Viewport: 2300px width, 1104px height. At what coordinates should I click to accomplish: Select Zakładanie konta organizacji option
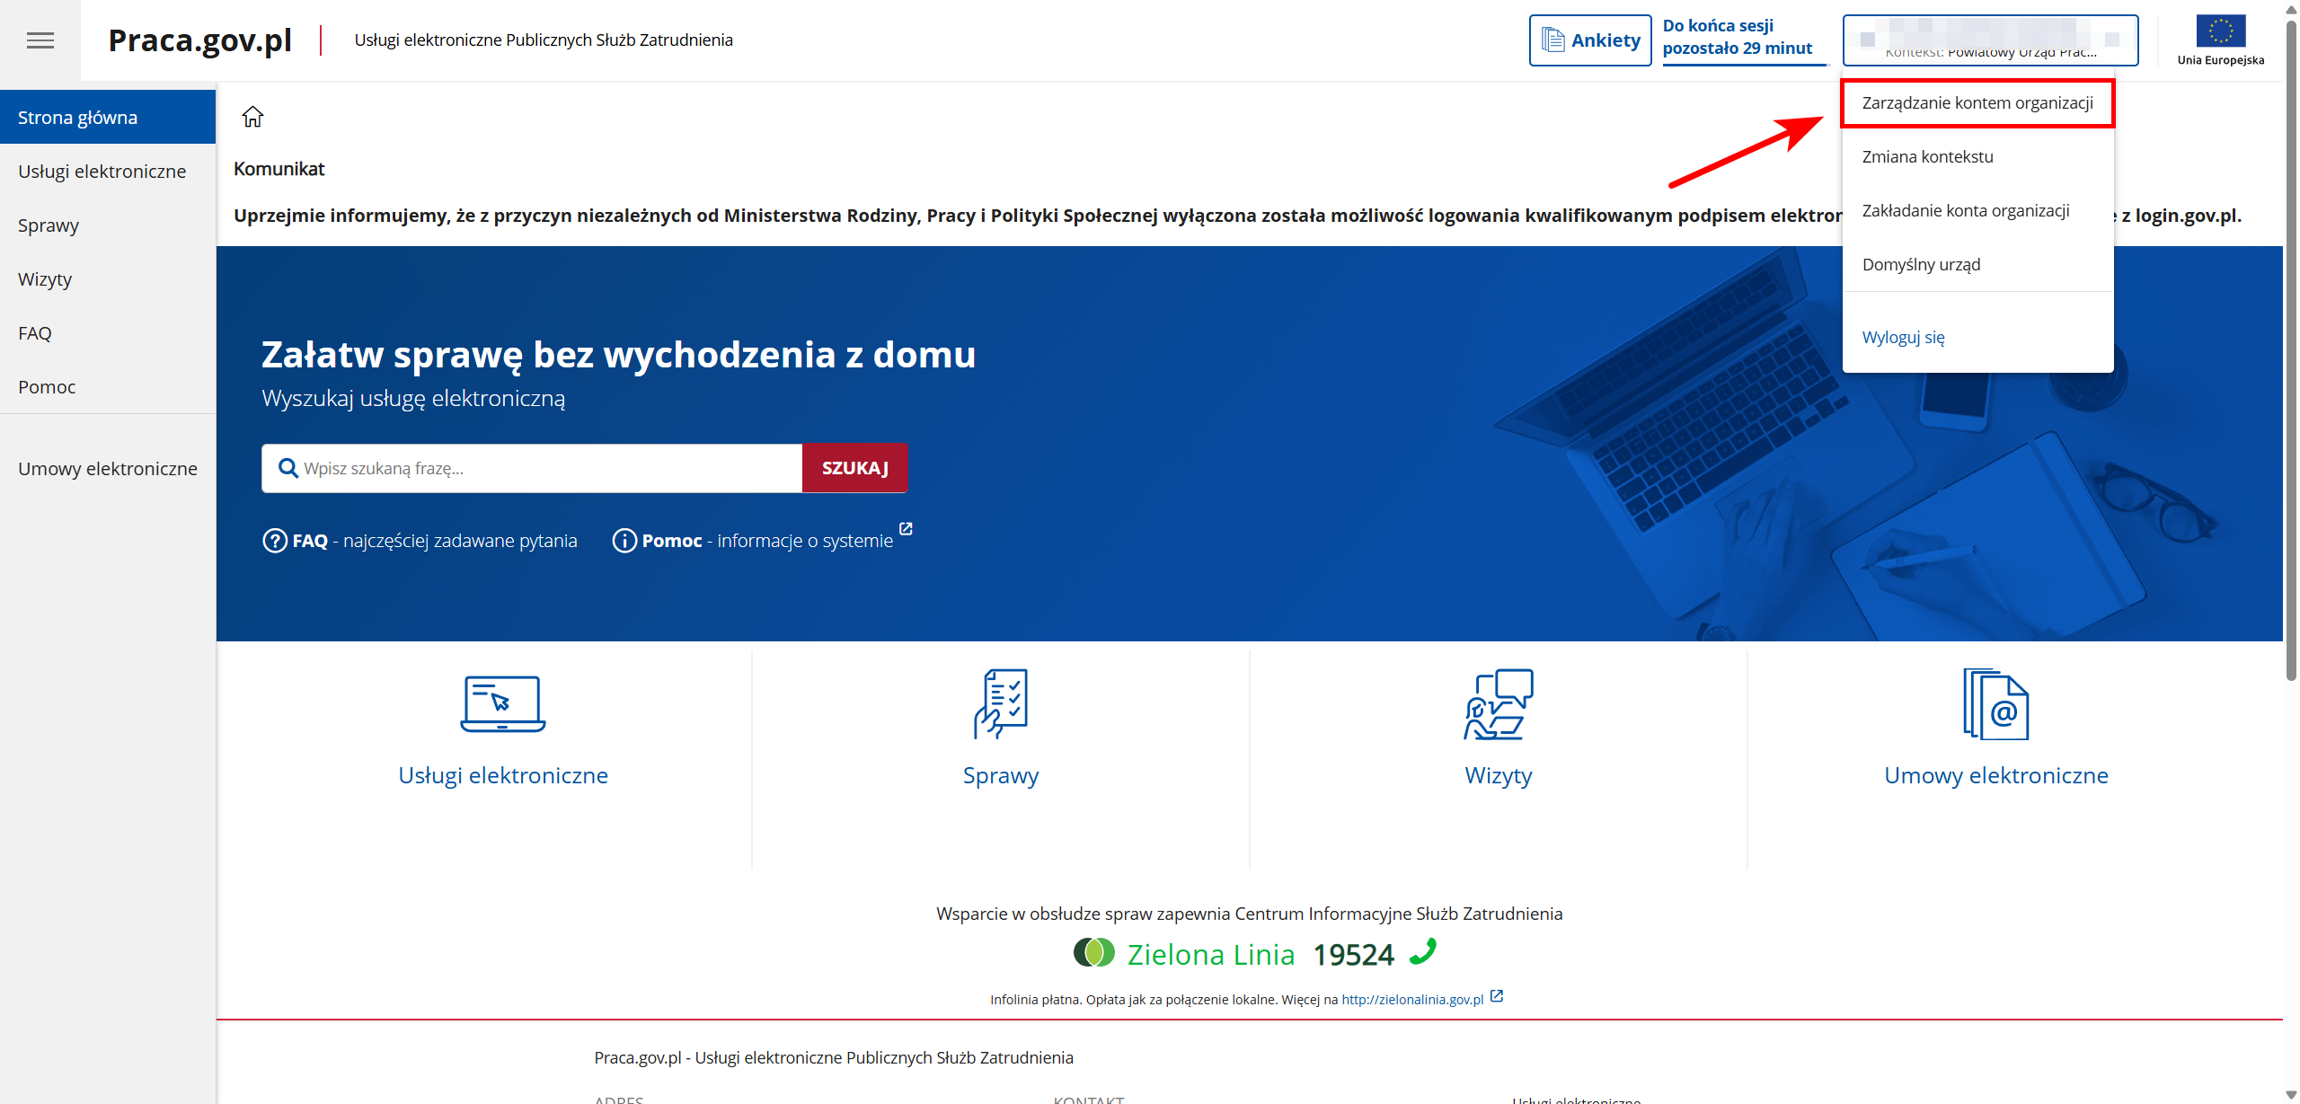pyautogui.click(x=1977, y=211)
